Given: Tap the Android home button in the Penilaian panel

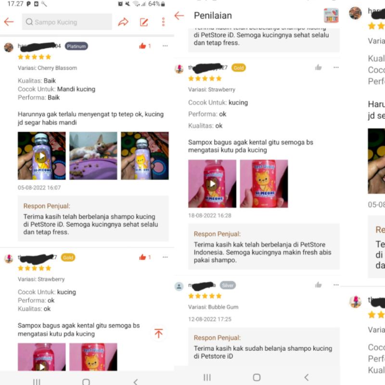Looking at the screenshot, I should tap(257, 377).
